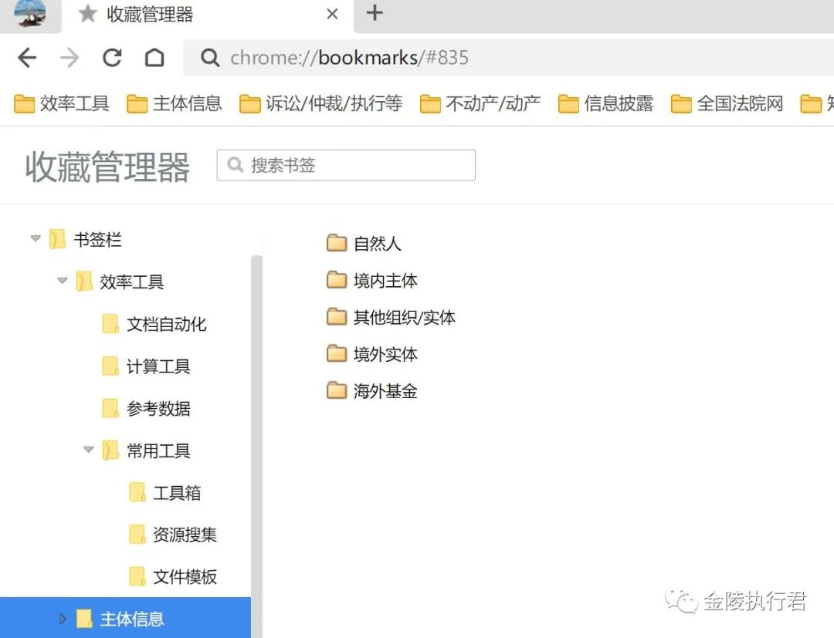Screen dimensions: 834x638
Task: Click the Forward navigation arrow
Action: click(x=69, y=57)
